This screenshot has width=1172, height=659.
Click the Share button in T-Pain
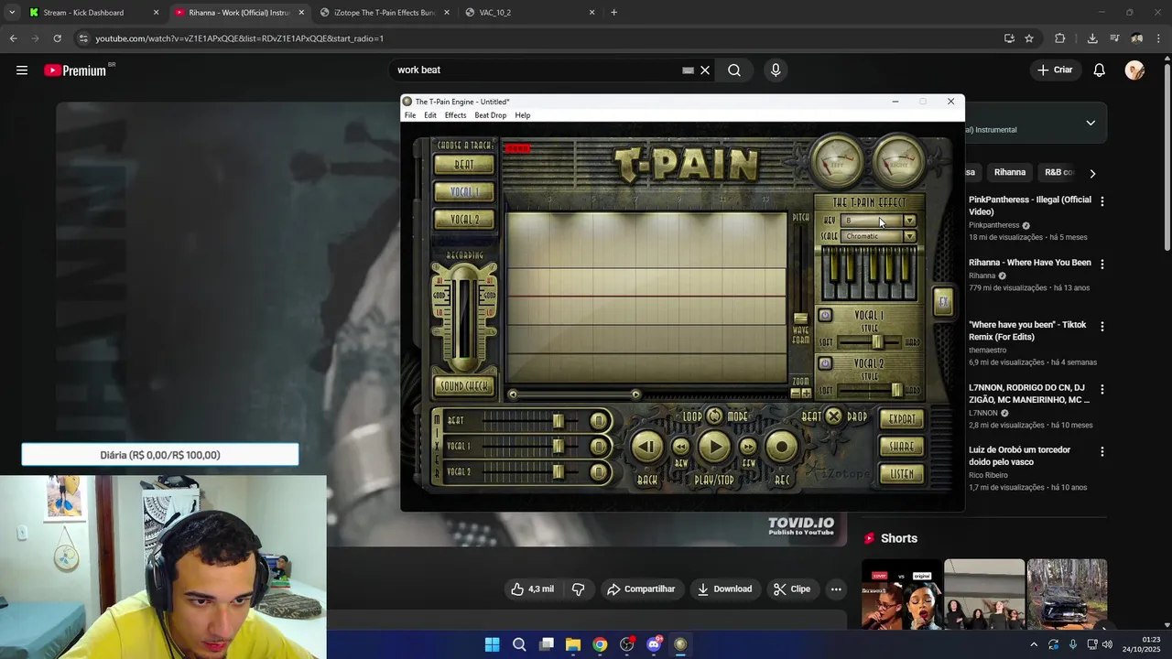[902, 447]
